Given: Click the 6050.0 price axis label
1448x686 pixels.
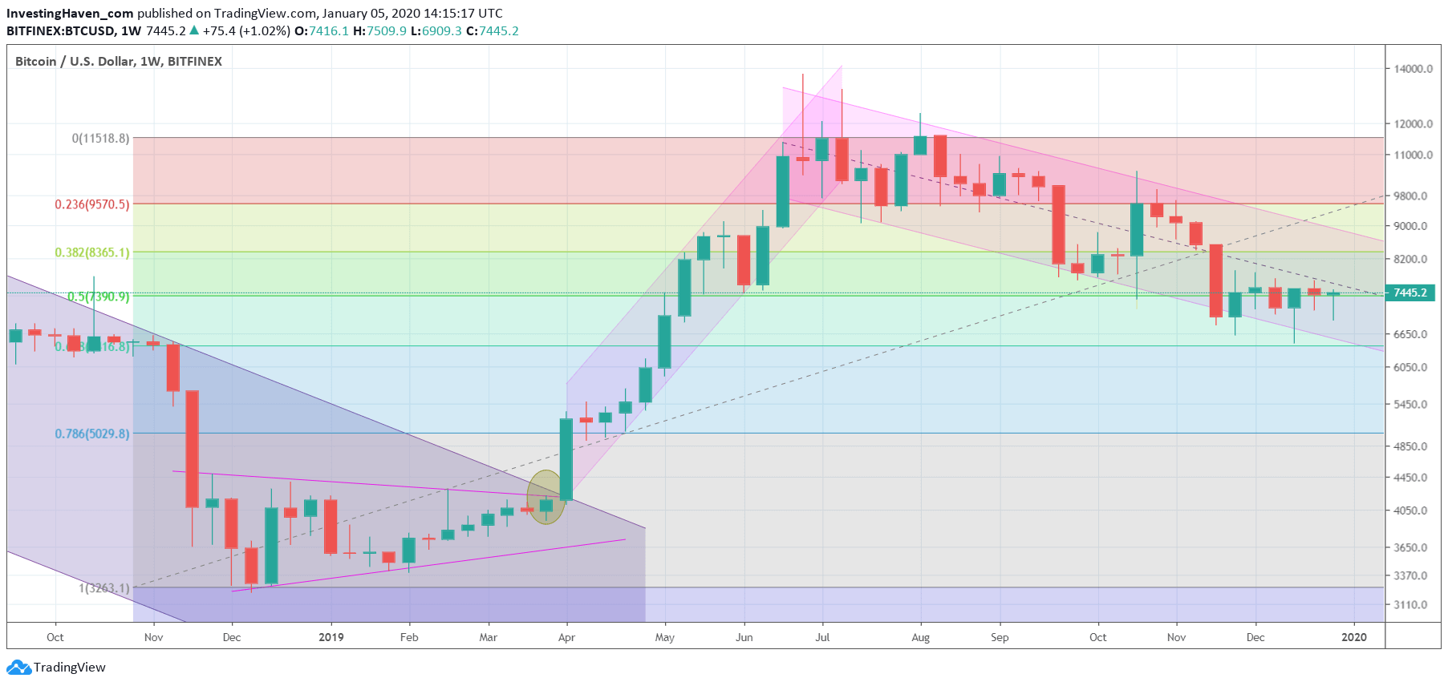Looking at the screenshot, I should 1410,368.
